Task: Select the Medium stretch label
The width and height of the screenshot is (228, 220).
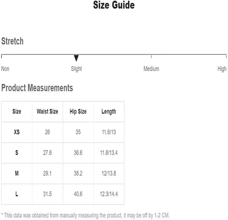Action: (x=151, y=69)
